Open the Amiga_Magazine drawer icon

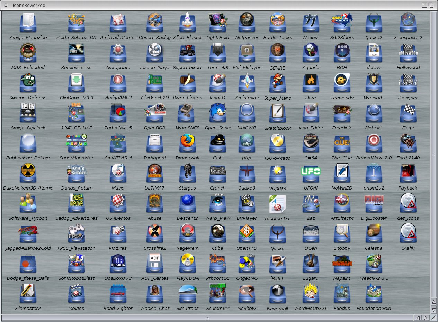click(x=28, y=23)
